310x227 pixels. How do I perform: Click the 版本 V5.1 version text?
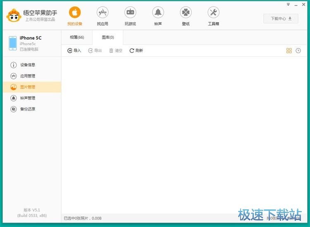32,210
